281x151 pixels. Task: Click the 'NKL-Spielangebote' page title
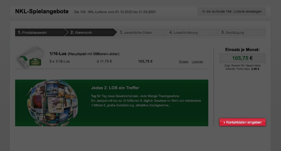click(x=42, y=11)
